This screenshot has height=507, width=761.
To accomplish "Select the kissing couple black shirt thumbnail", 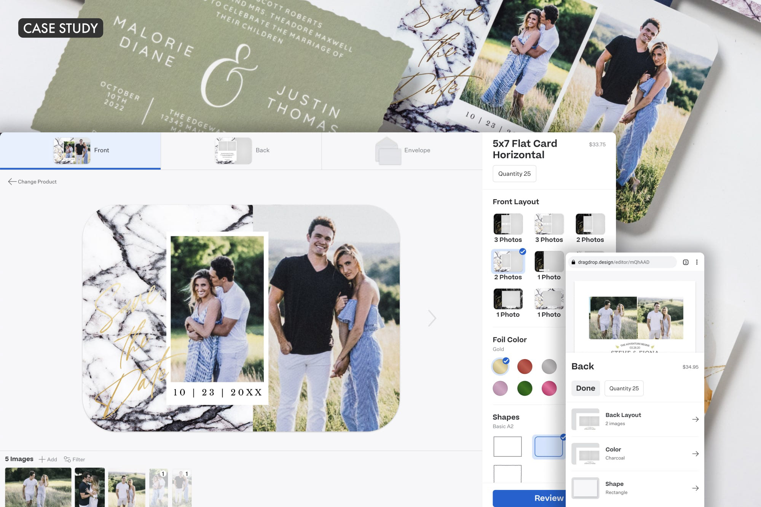I will 90,487.
